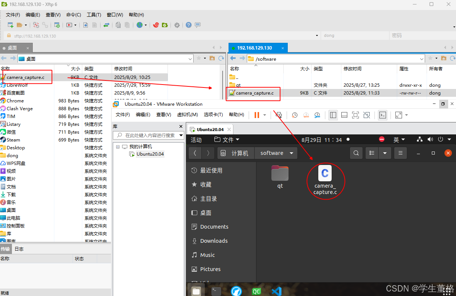Open Xftp 命令(C) menu
The height and width of the screenshot is (296, 456).
tap(73, 15)
